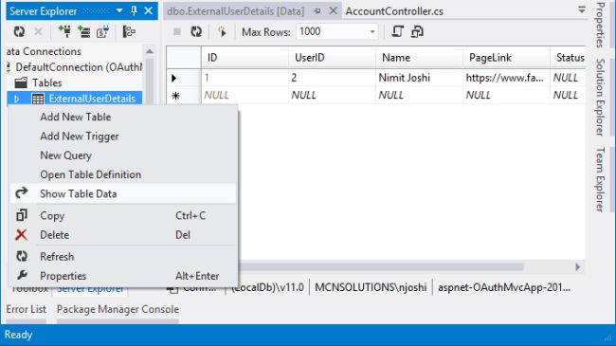Open Server Explorer window position dropdown
Screen dimensions: 616x346
click(x=119, y=11)
